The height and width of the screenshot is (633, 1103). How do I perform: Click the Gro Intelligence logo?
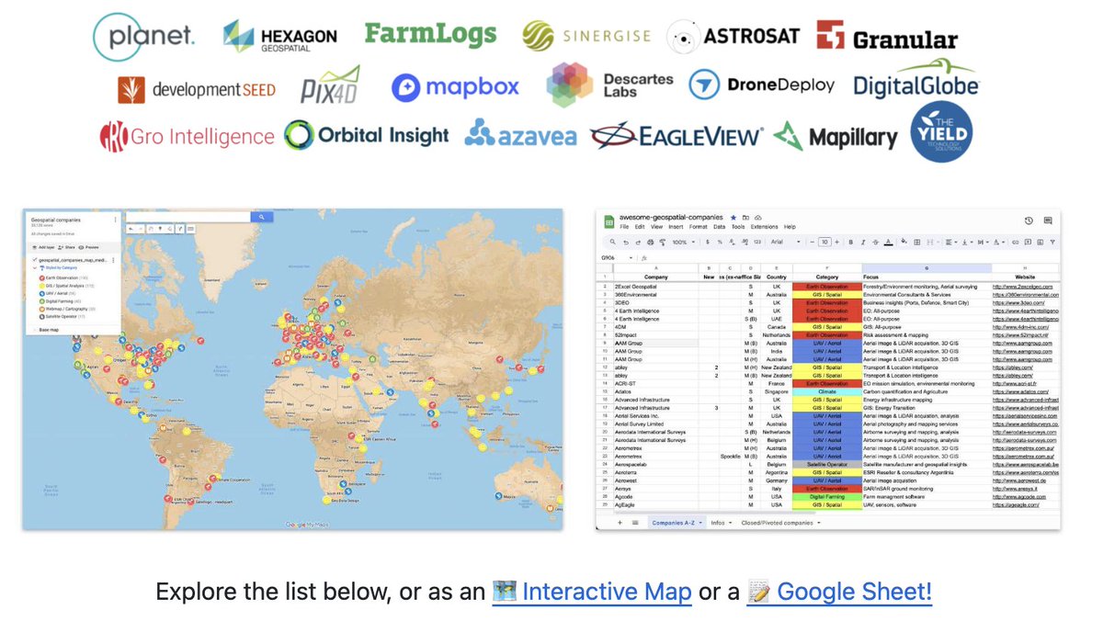[187, 137]
